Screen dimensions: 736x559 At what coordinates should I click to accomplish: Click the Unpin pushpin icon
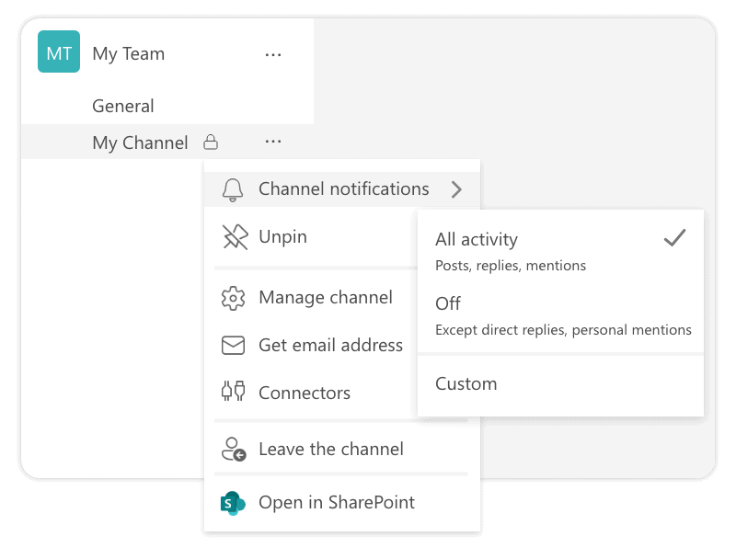pos(235,237)
